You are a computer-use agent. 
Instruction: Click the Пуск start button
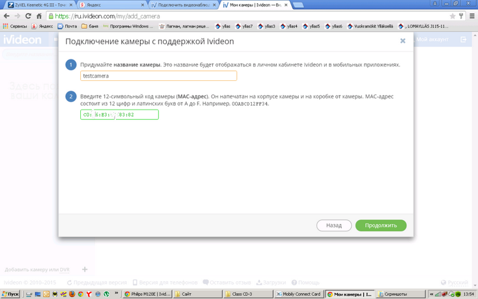tap(10, 294)
